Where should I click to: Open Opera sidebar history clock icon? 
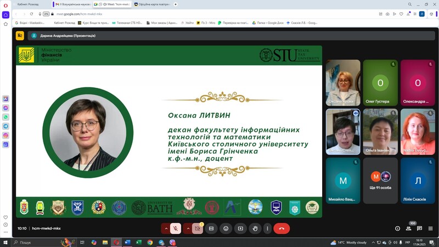pyautogui.click(x=5, y=224)
